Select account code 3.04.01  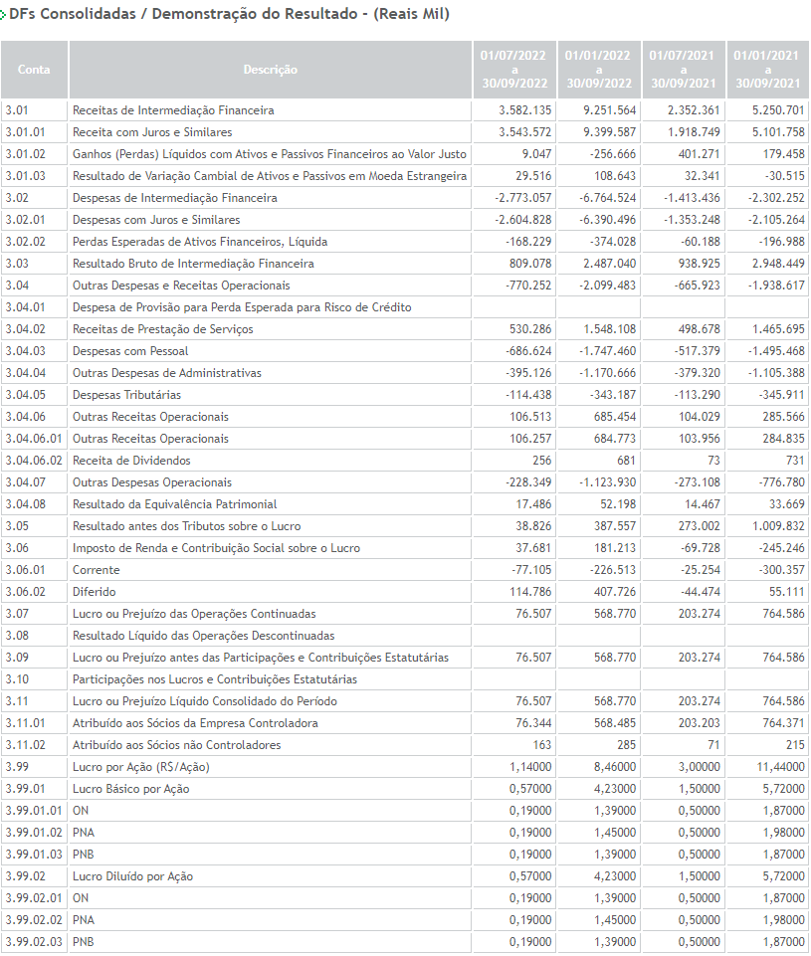click(x=26, y=308)
